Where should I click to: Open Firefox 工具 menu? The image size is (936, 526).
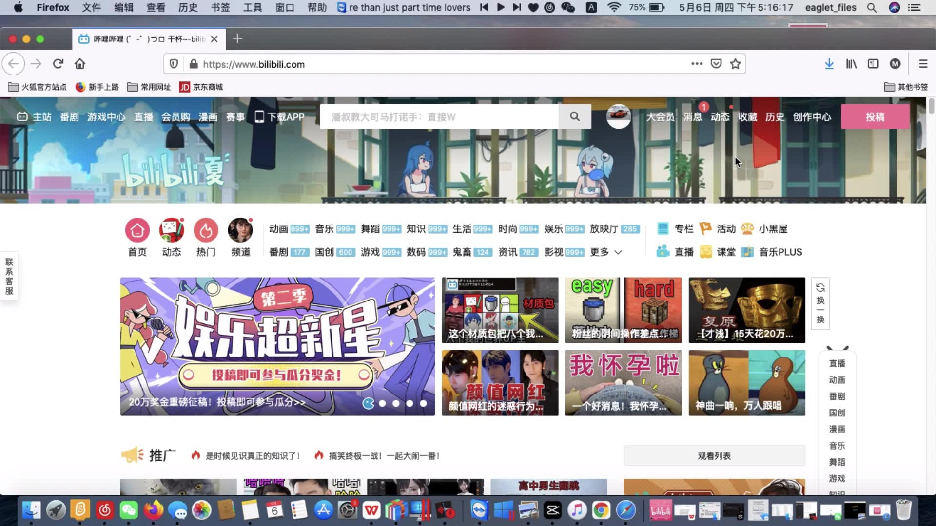pyautogui.click(x=253, y=7)
